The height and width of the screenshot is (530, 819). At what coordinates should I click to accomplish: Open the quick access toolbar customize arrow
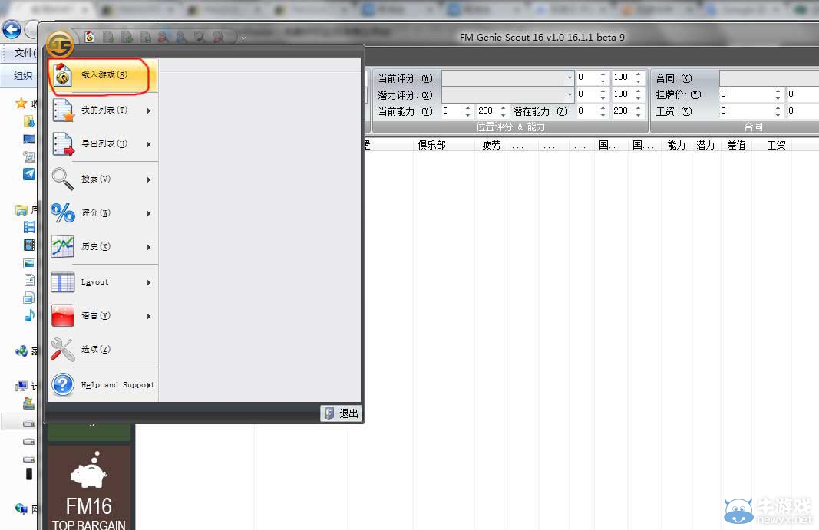pyautogui.click(x=243, y=37)
